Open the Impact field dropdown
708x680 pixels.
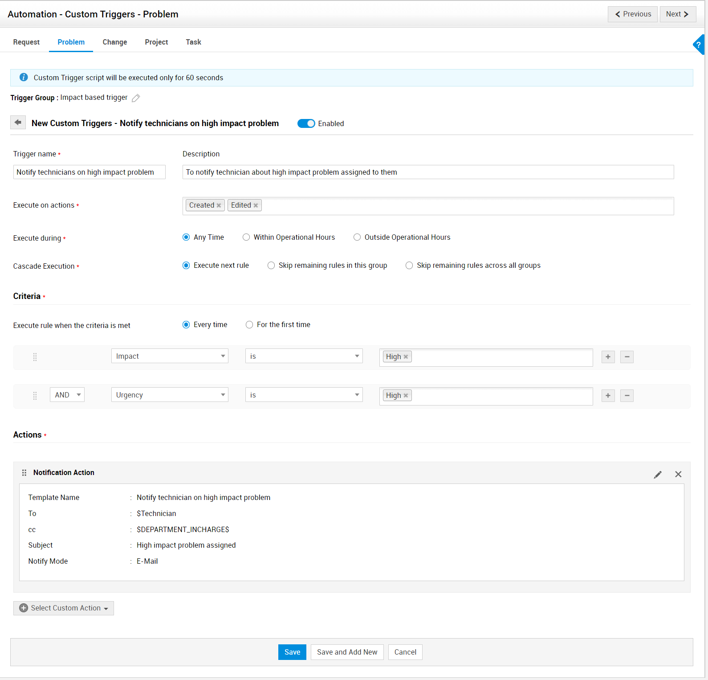(x=170, y=356)
